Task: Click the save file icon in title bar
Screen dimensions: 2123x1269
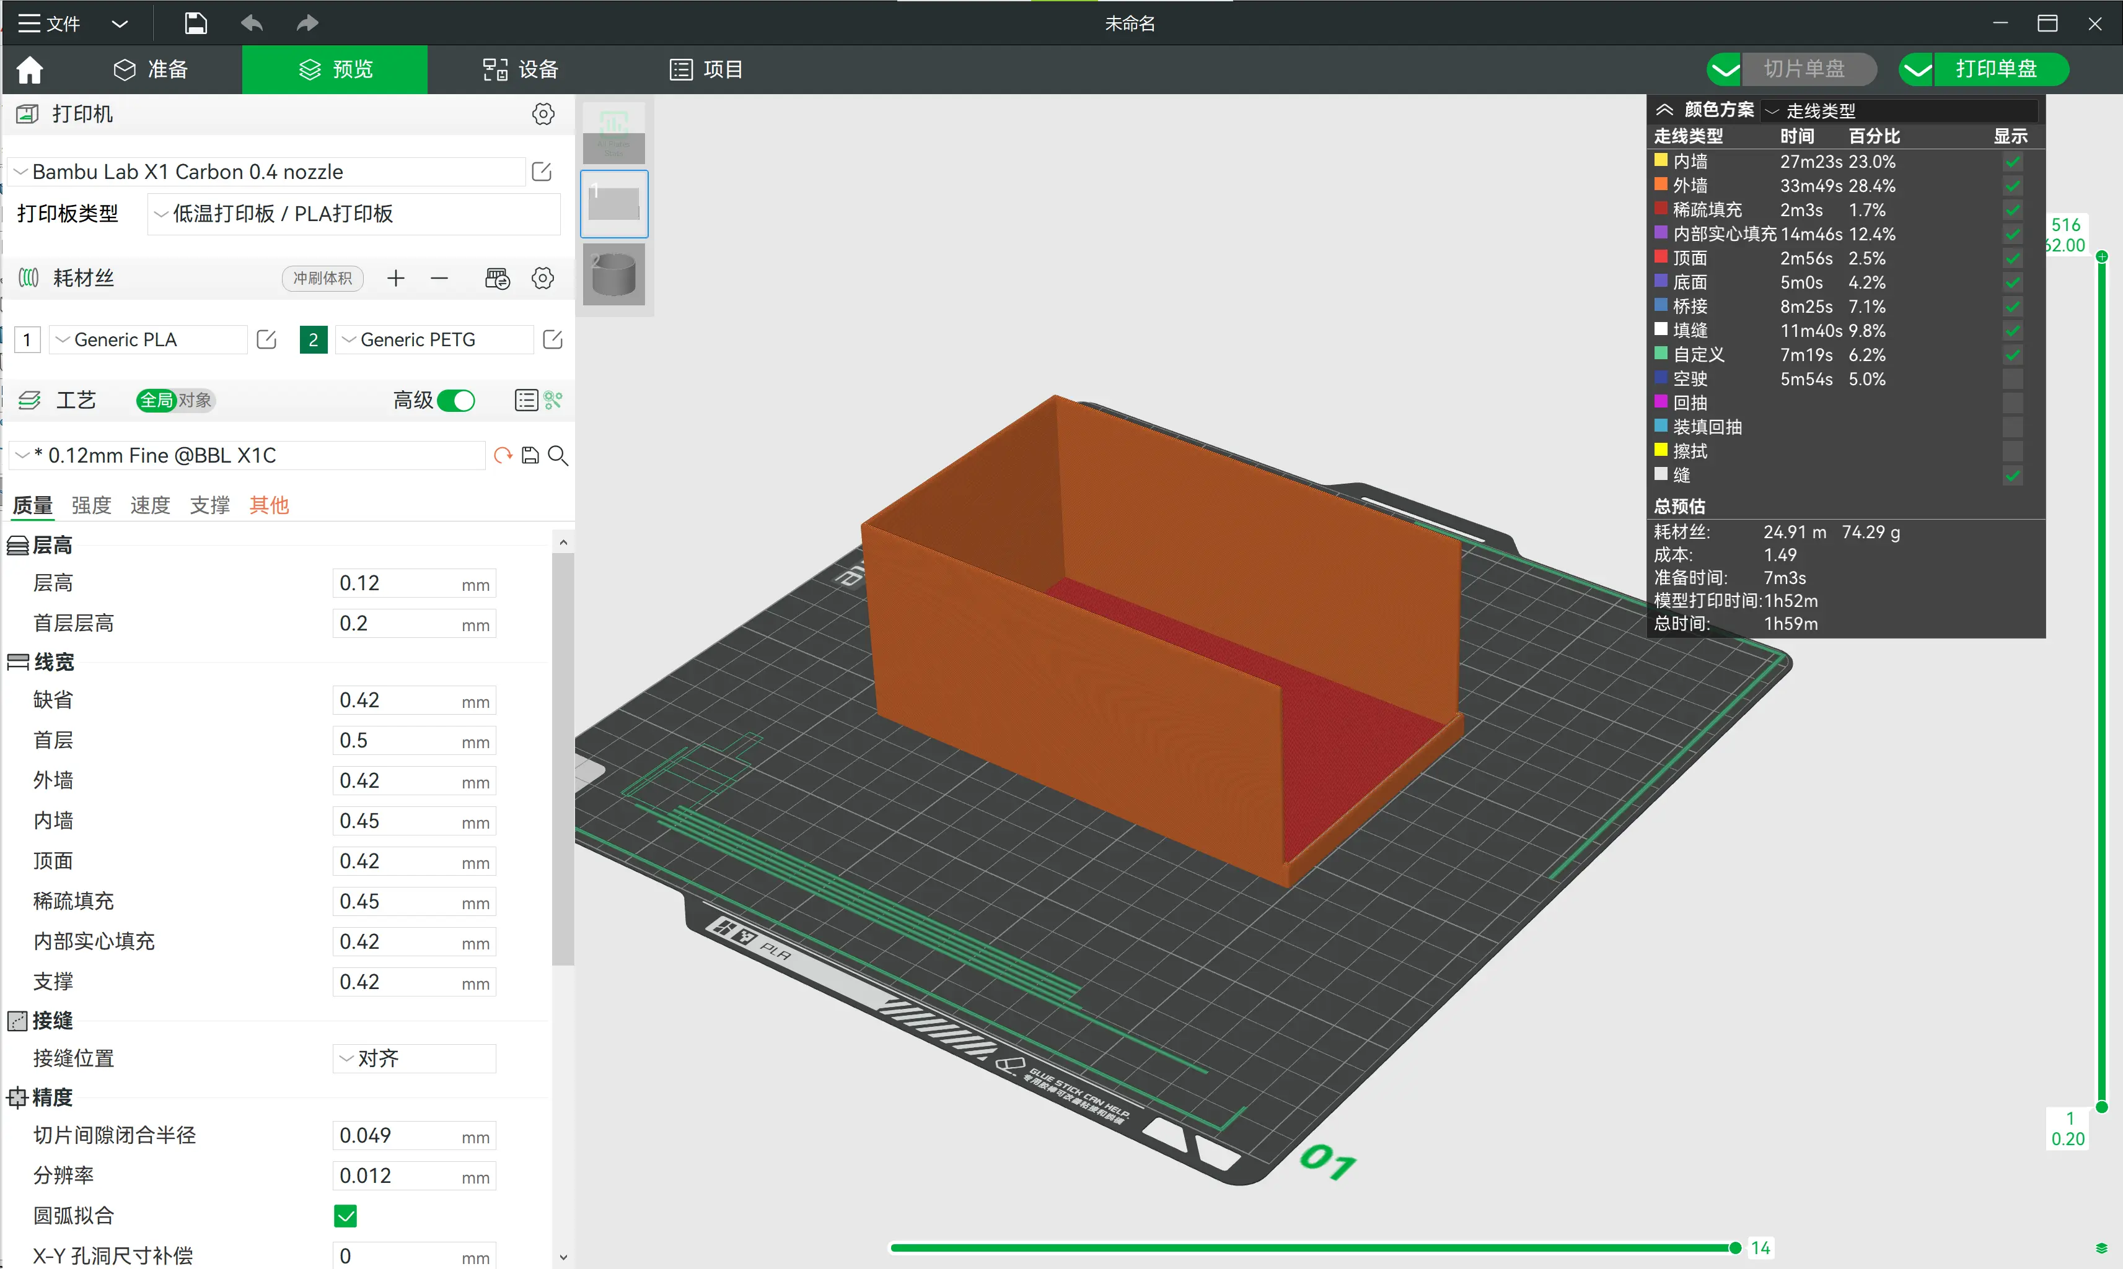Action: pos(196,23)
